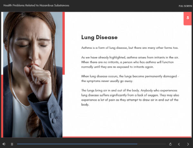The image size is (193, 148).
Task: Seek to the very start of the progress bar
Action: tap(18, 144)
